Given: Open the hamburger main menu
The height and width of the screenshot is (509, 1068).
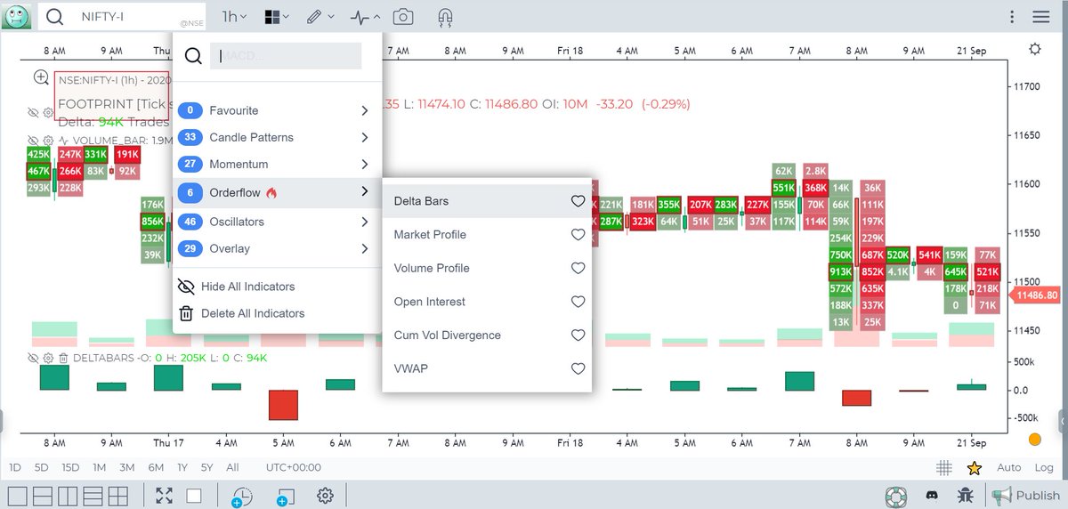Looking at the screenshot, I should (1041, 17).
